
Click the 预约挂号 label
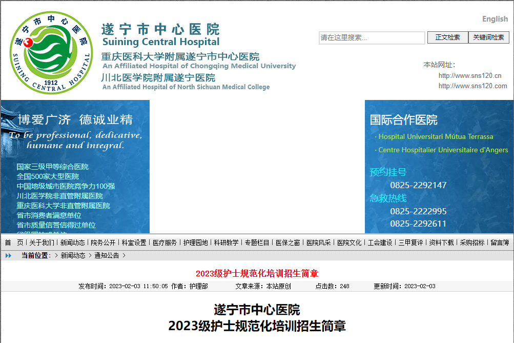[388, 172]
